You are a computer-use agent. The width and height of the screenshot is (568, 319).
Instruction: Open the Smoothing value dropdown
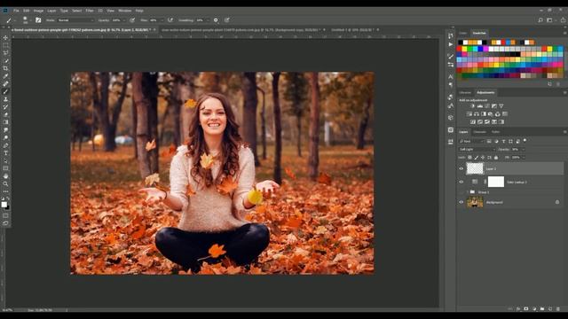pos(208,20)
